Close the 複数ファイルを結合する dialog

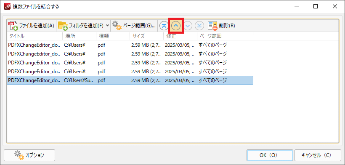tap(335, 7)
